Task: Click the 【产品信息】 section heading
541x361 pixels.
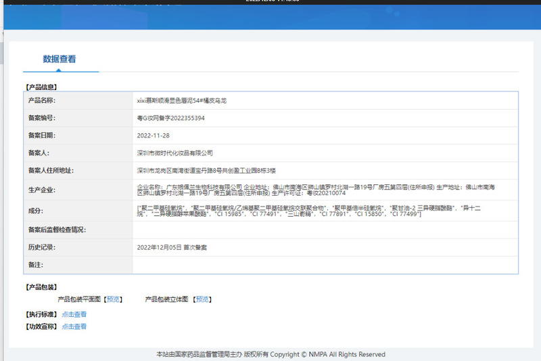Action: (x=41, y=87)
